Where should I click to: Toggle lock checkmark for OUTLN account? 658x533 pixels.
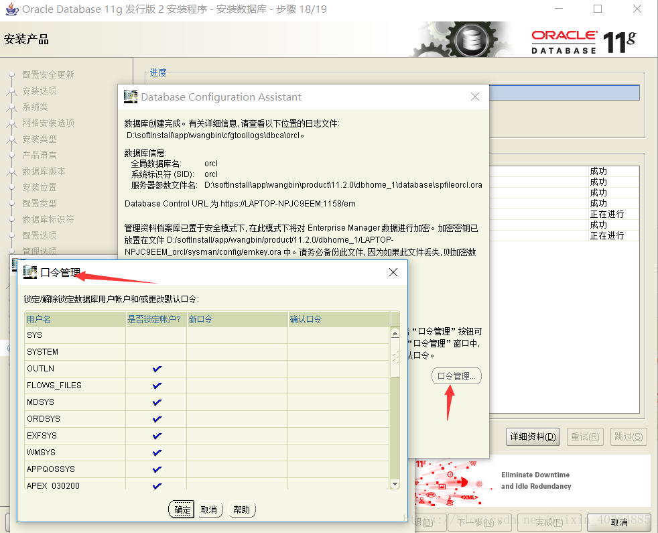point(157,369)
